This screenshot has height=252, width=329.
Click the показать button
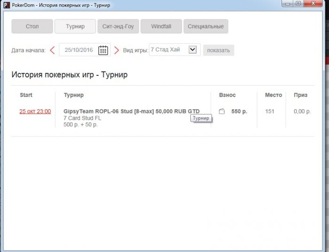(219, 50)
